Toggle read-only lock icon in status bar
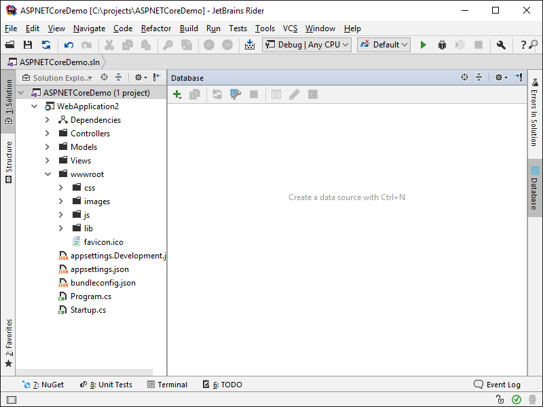This screenshot has width=543, height=407. click(500, 399)
